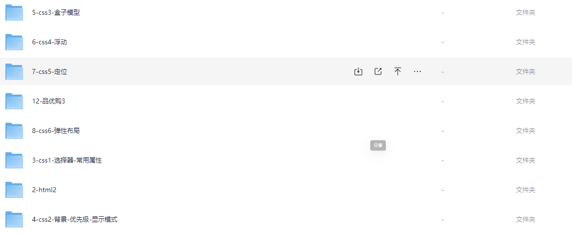Select the 2-html2 folder name
Viewport: 572px width, 237px height.
coord(44,190)
